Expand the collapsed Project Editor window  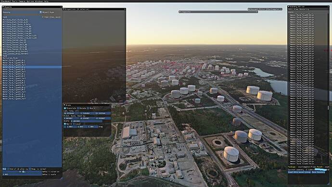[x=249, y=9]
